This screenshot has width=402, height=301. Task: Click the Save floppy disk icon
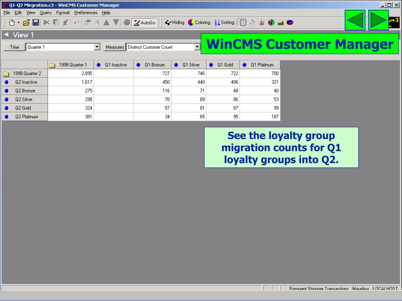pyautogui.click(x=36, y=22)
